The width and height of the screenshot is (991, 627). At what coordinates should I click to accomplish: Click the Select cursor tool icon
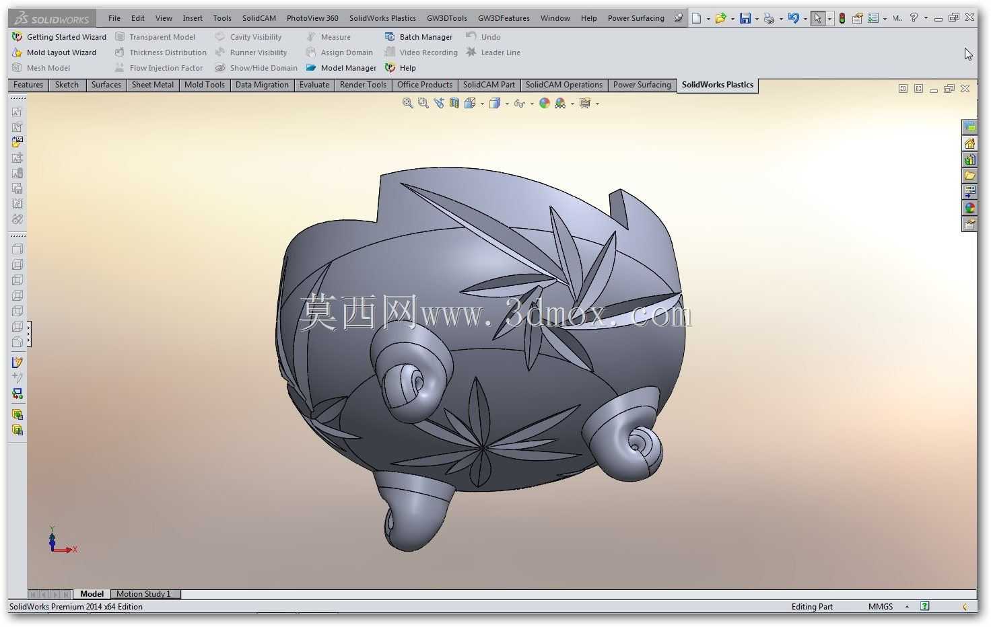(817, 18)
